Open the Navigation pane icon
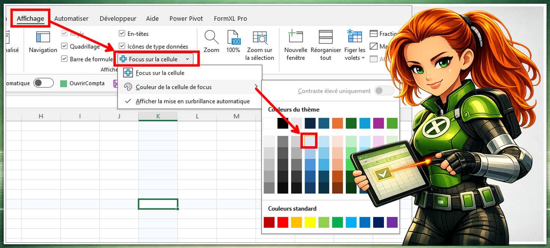Viewport: 550px width, 248px height. pos(43,38)
